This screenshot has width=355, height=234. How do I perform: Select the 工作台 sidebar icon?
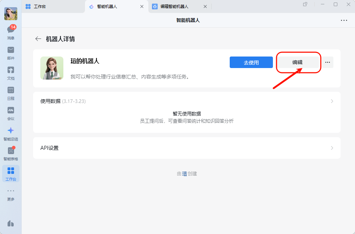(x=11, y=174)
